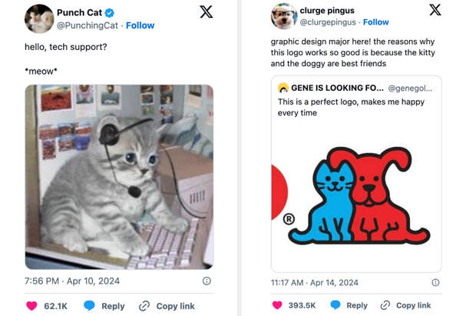Open Punch Cat profile avatar

[38, 18]
